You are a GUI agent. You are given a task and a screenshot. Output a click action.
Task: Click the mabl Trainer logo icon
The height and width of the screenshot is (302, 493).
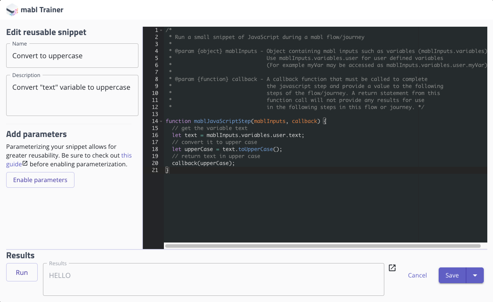pos(12,10)
